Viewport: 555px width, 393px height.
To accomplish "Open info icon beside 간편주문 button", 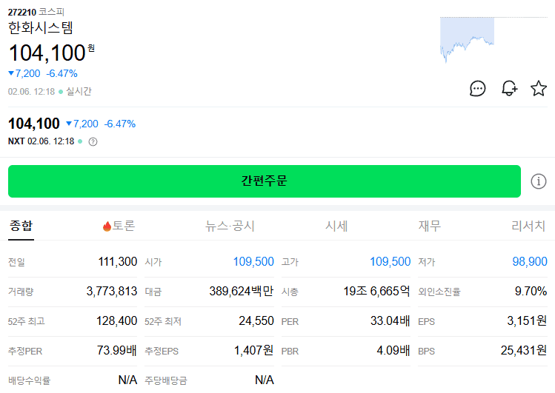I will point(539,181).
